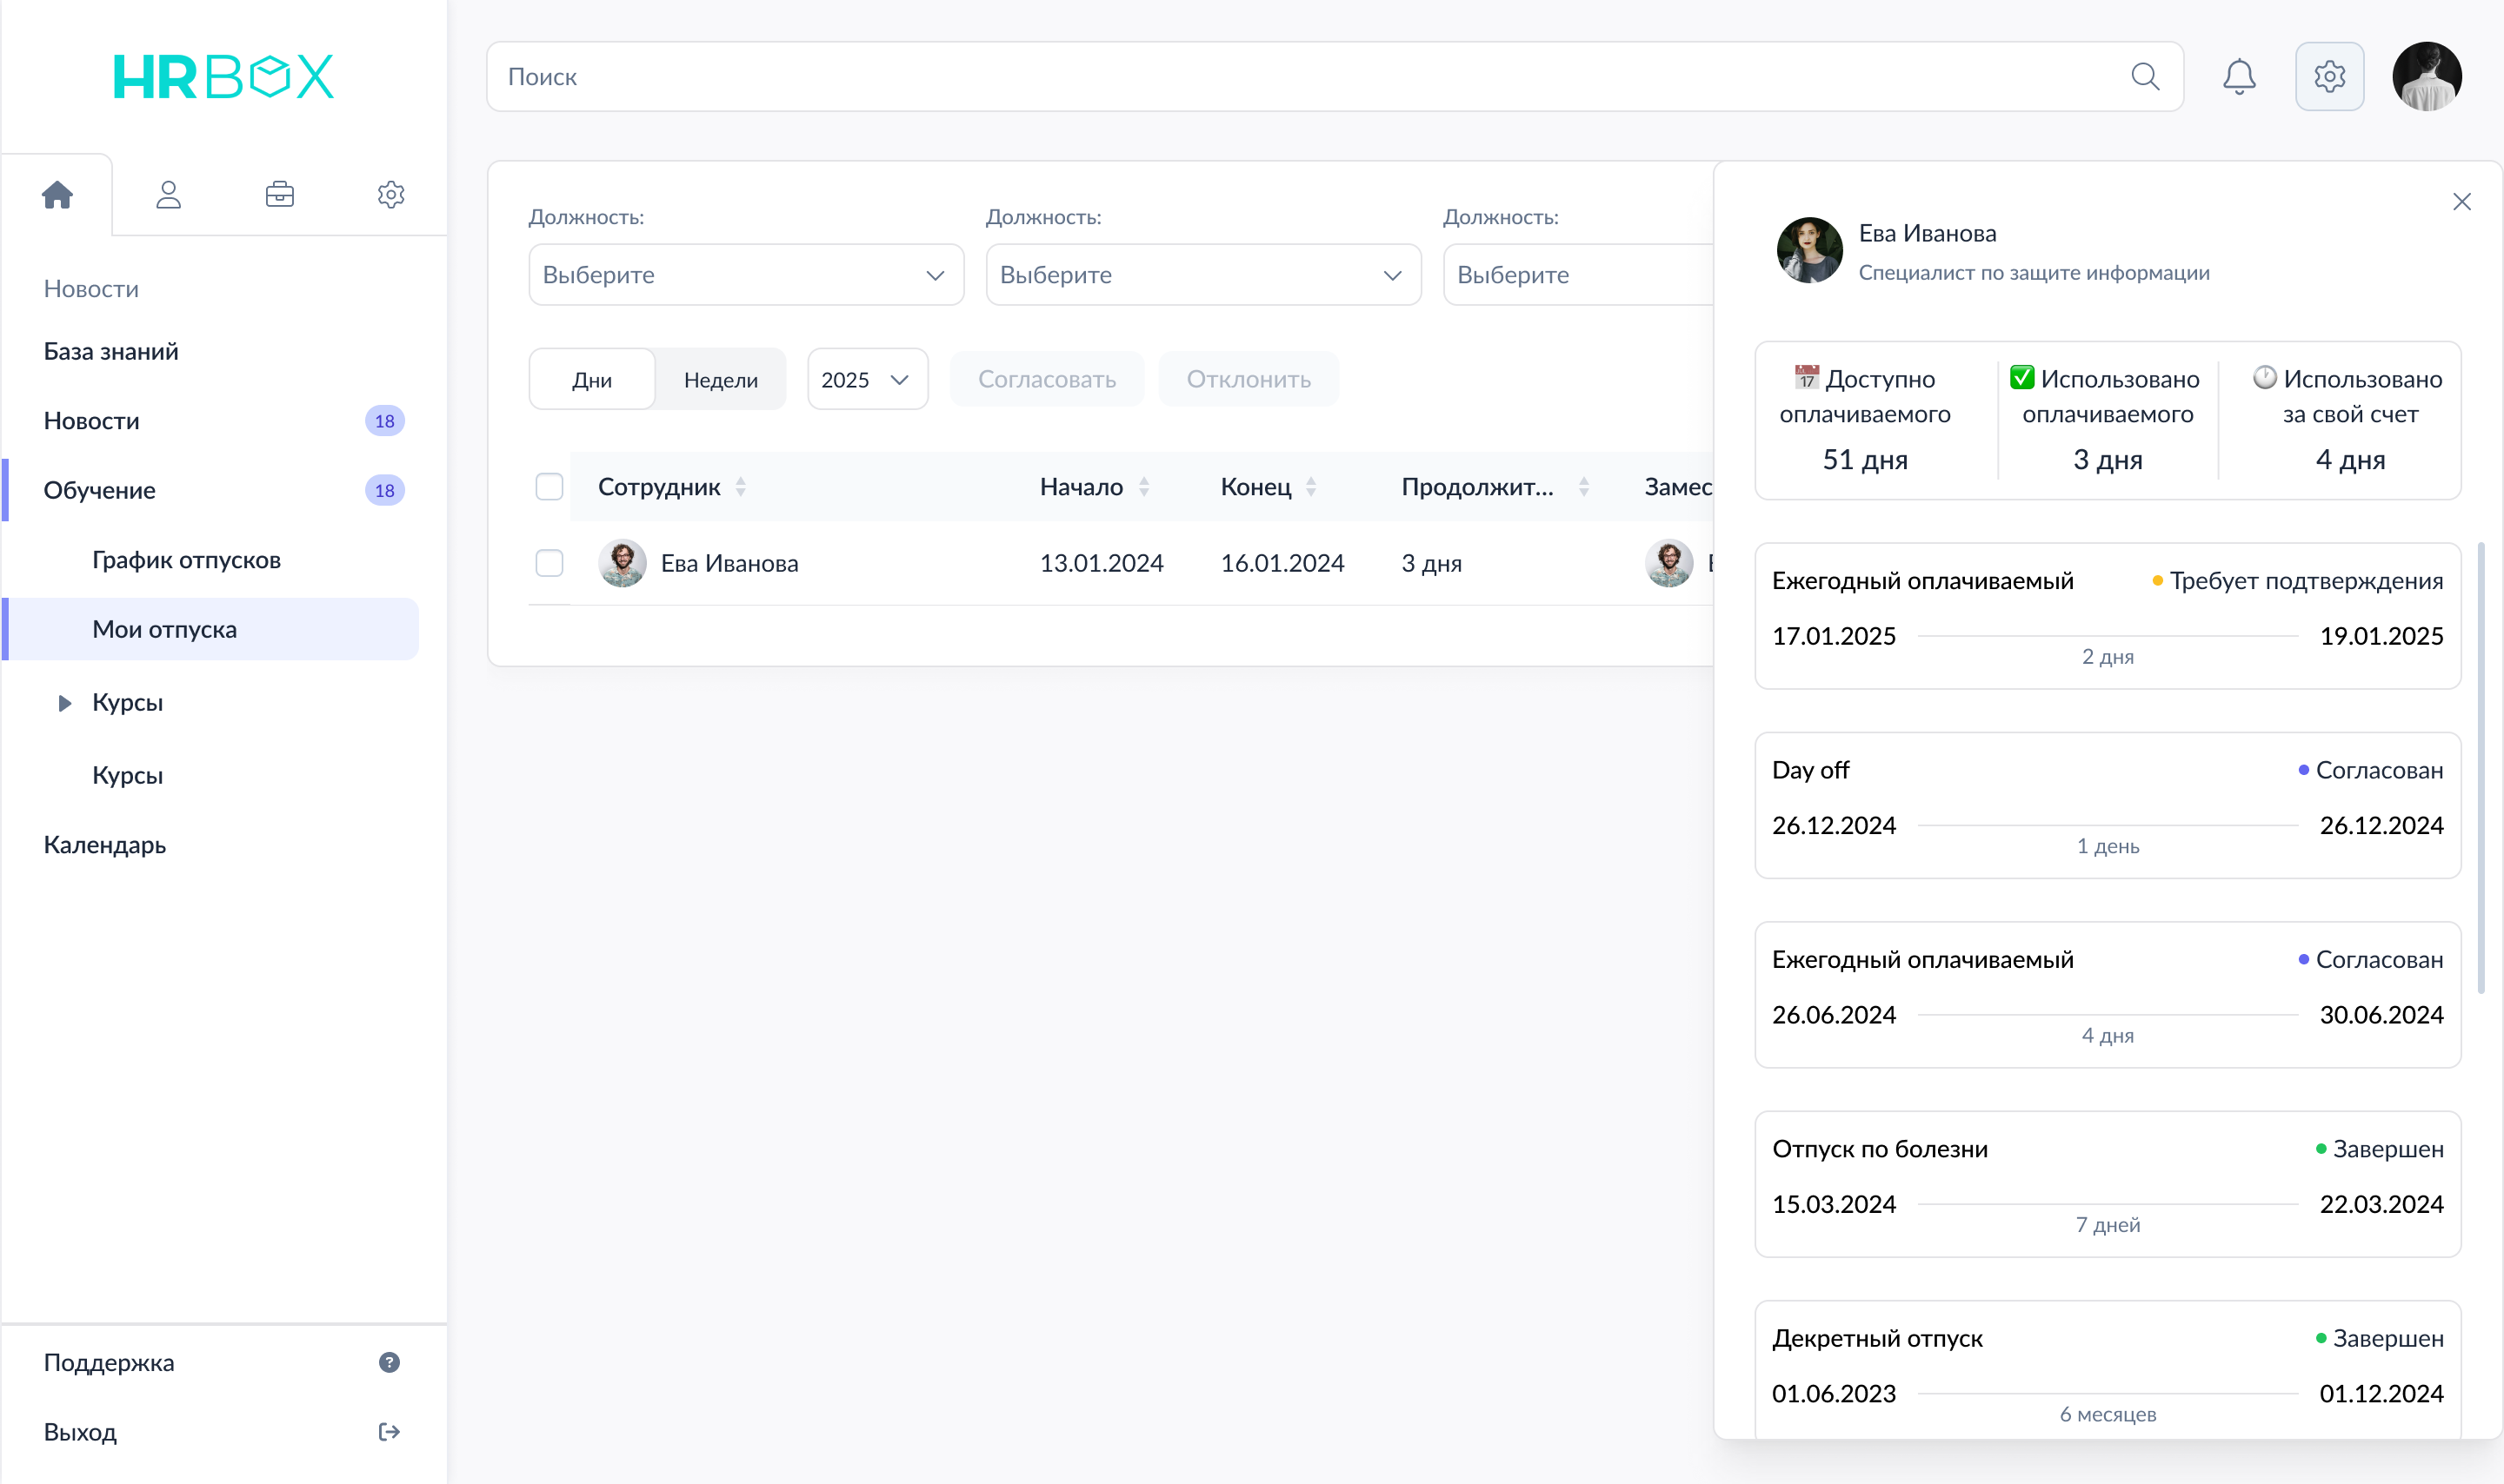Click the briefcase icon in the sidebar

(x=280, y=194)
